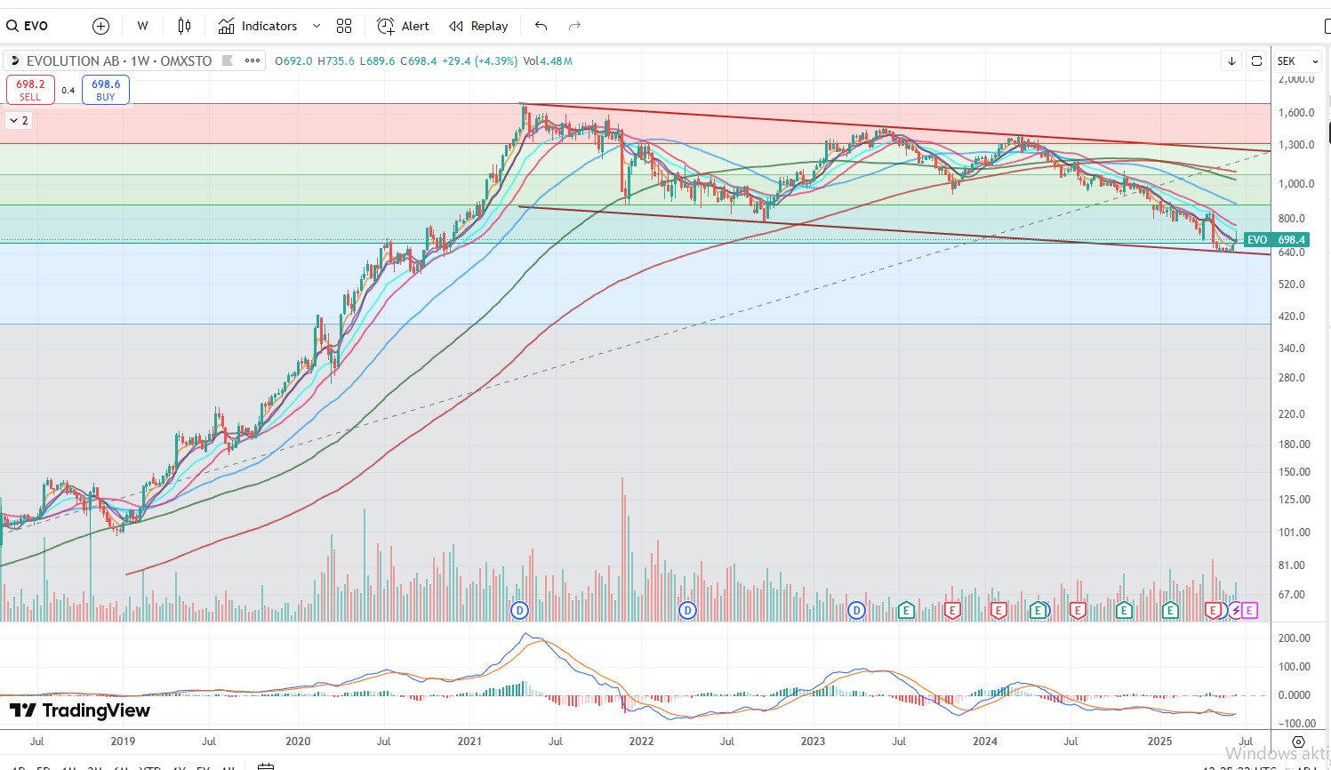
Task: Click the blue 698.6 BUY button
Action: click(x=106, y=90)
